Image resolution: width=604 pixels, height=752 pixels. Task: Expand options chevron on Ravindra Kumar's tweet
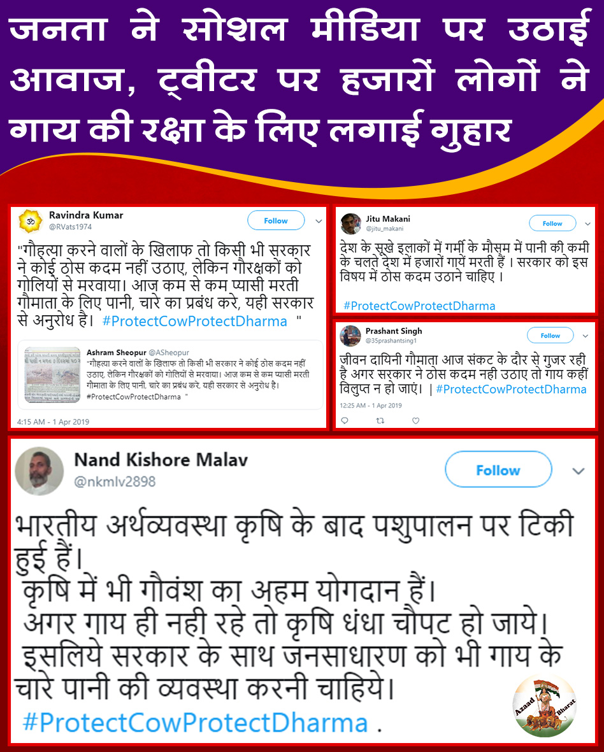click(319, 221)
